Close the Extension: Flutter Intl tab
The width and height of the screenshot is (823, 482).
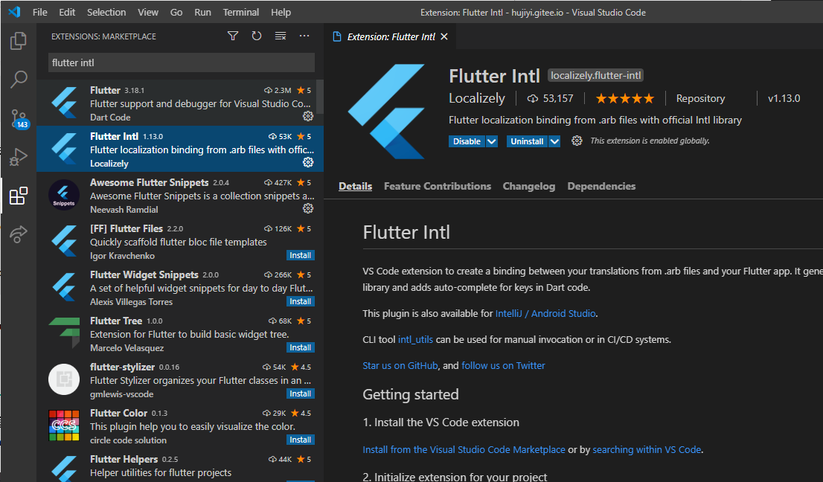point(444,36)
